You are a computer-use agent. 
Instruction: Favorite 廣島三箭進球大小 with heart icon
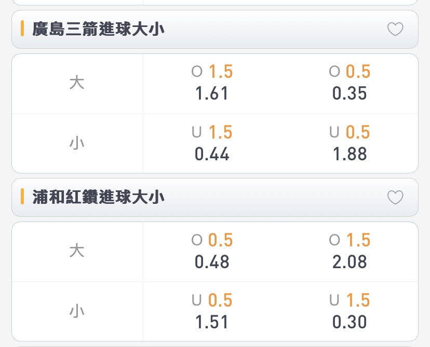(x=395, y=29)
